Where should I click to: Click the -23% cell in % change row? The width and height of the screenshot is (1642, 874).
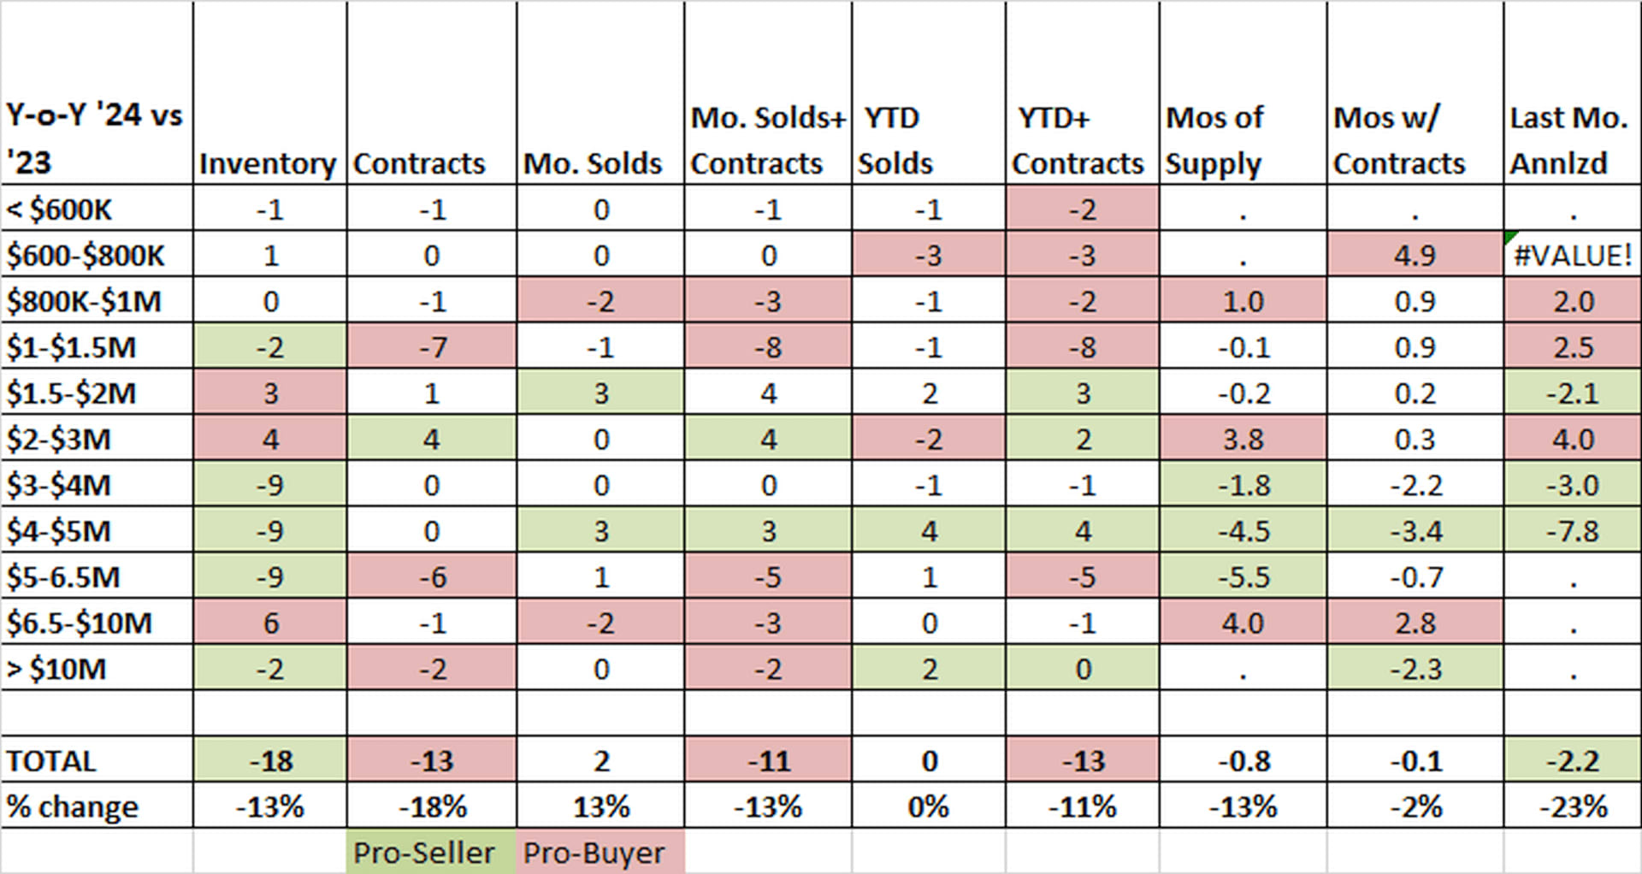[x=1572, y=806]
